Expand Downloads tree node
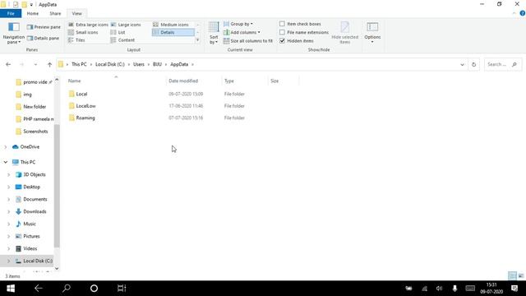The height and width of the screenshot is (296, 526). [x=9, y=212]
